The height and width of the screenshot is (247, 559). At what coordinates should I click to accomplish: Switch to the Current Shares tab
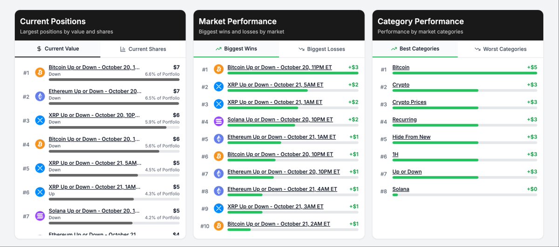[143, 49]
